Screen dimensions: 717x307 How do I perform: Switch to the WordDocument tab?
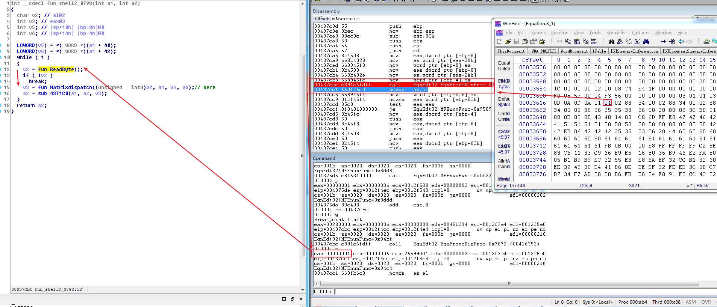click(574, 51)
